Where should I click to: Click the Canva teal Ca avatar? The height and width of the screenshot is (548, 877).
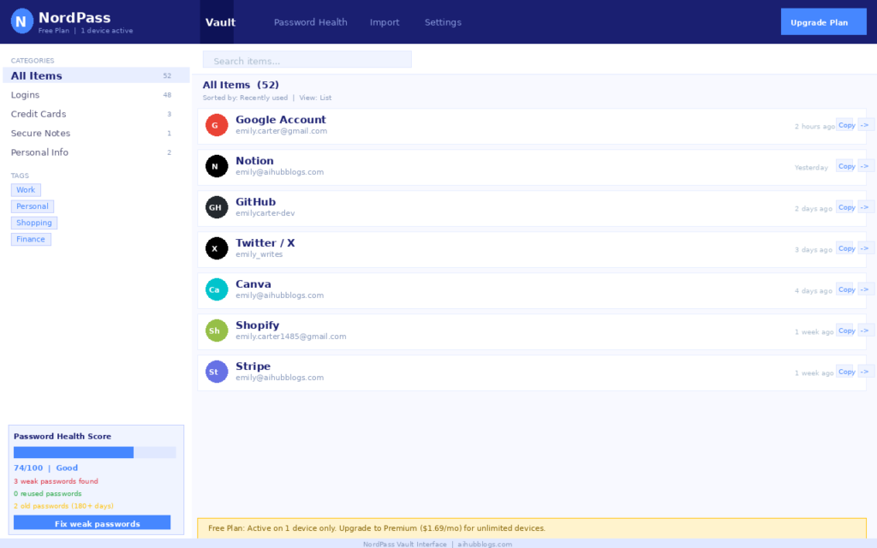[x=217, y=289]
